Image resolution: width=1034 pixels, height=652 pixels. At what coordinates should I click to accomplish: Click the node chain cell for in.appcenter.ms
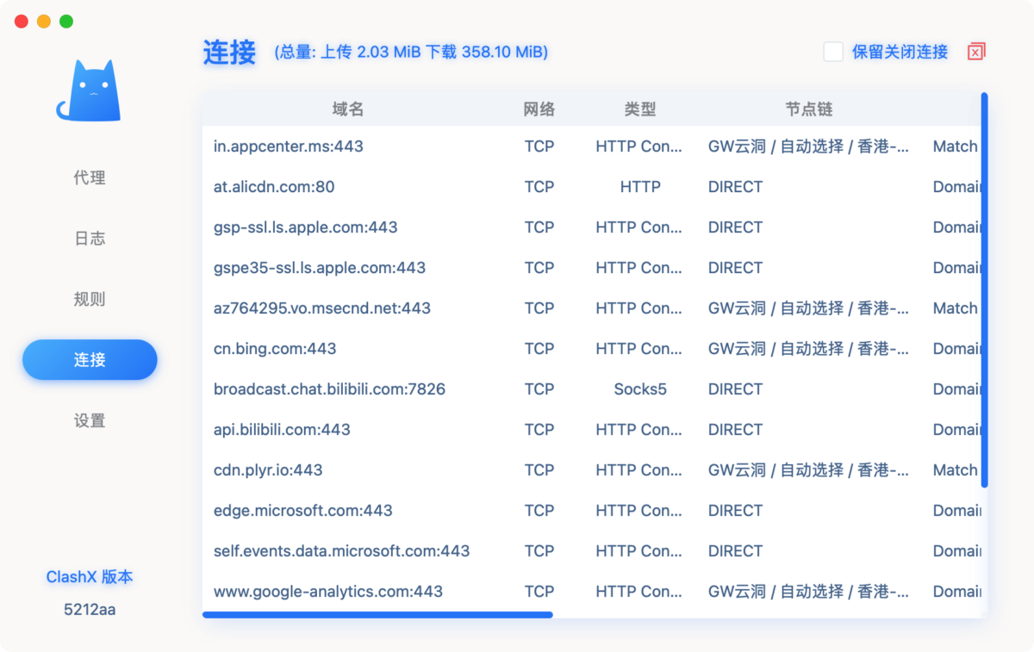point(808,146)
